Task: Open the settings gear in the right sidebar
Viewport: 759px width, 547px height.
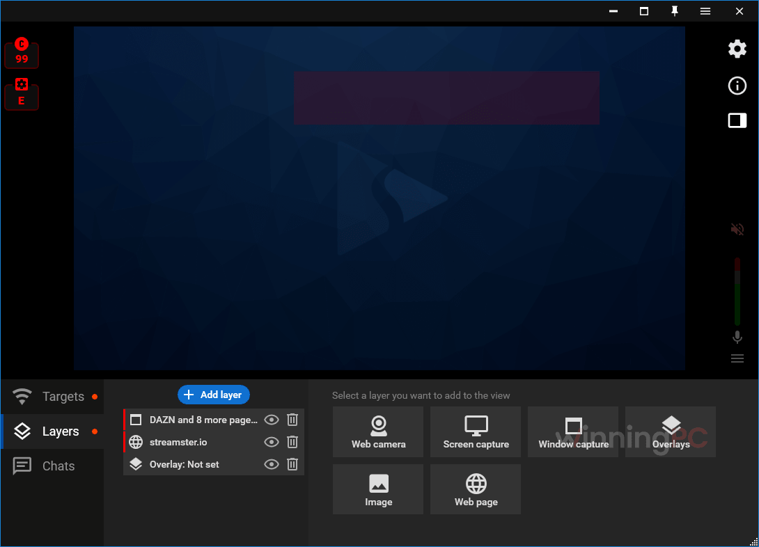Action: tap(737, 49)
